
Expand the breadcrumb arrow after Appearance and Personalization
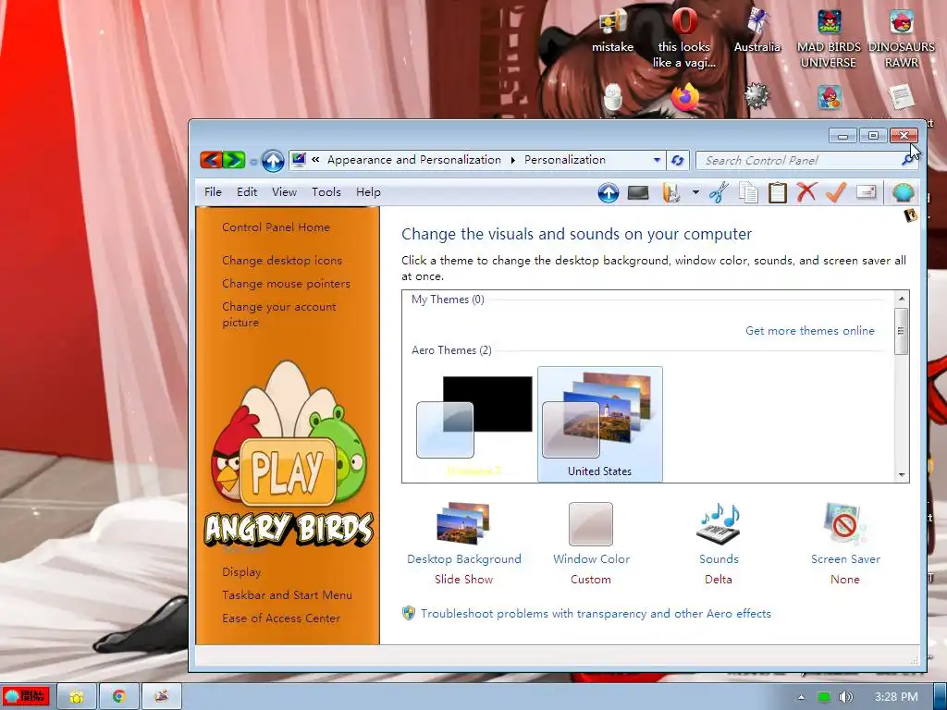512,160
